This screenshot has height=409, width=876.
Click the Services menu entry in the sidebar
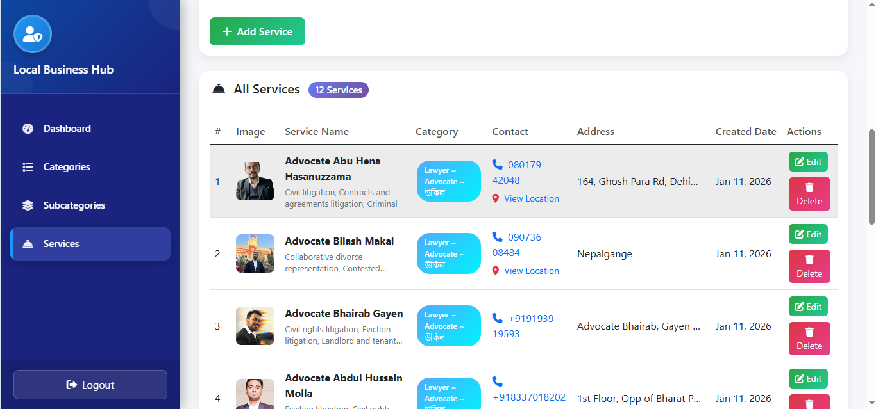click(x=61, y=243)
